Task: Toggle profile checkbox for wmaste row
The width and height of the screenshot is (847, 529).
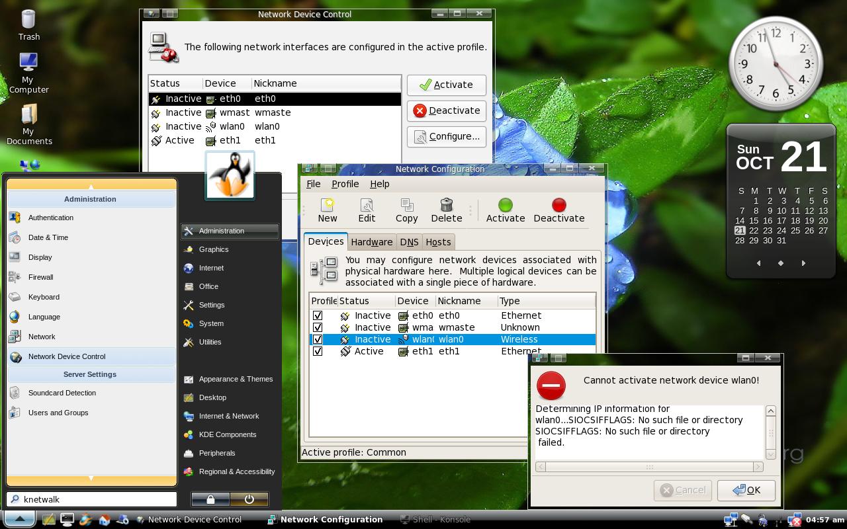Action: (318, 327)
